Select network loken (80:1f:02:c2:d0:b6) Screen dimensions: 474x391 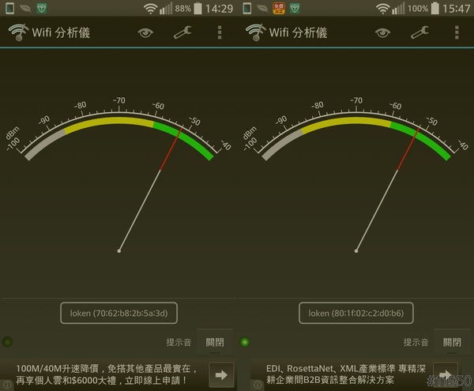(x=356, y=313)
